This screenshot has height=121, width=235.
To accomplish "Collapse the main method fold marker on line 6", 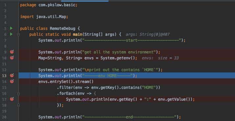I will [18, 34].
